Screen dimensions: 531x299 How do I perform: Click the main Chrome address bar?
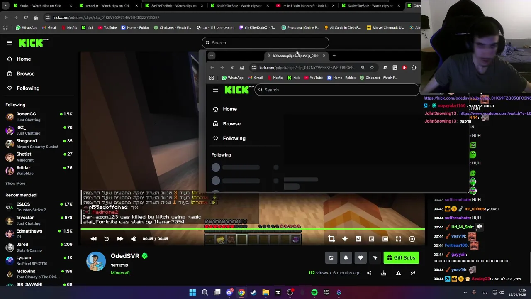click(x=232, y=17)
